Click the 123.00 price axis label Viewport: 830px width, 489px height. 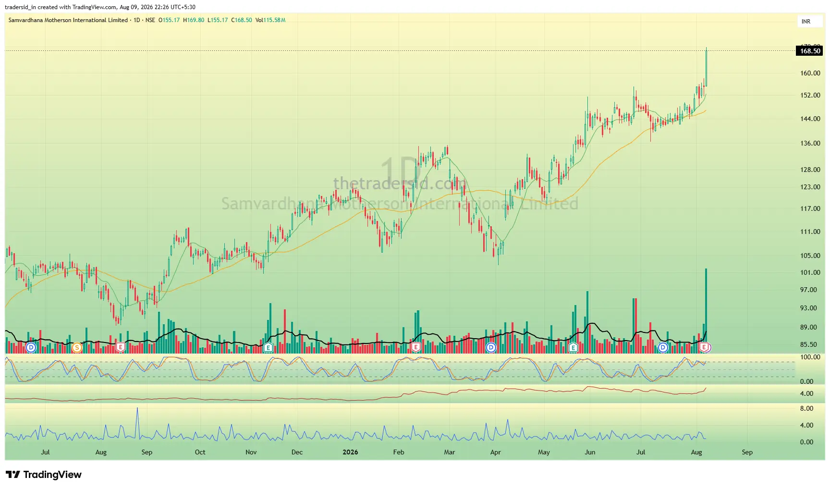click(810, 187)
